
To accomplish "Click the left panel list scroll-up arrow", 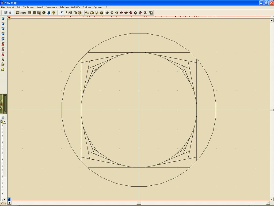I will (4, 122).
